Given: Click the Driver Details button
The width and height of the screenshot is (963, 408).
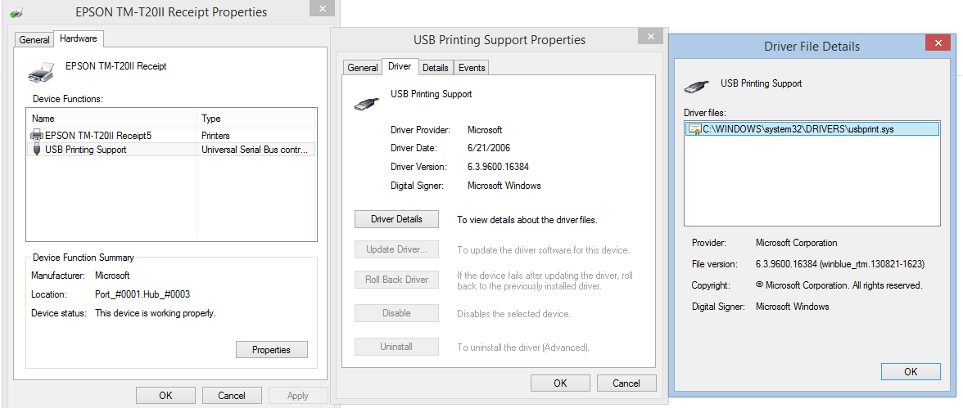Looking at the screenshot, I should pyautogui.click(x=396, y=219).
